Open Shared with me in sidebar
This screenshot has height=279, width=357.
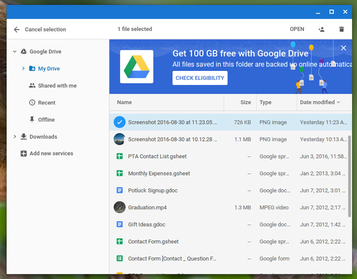tap(57, 86)
